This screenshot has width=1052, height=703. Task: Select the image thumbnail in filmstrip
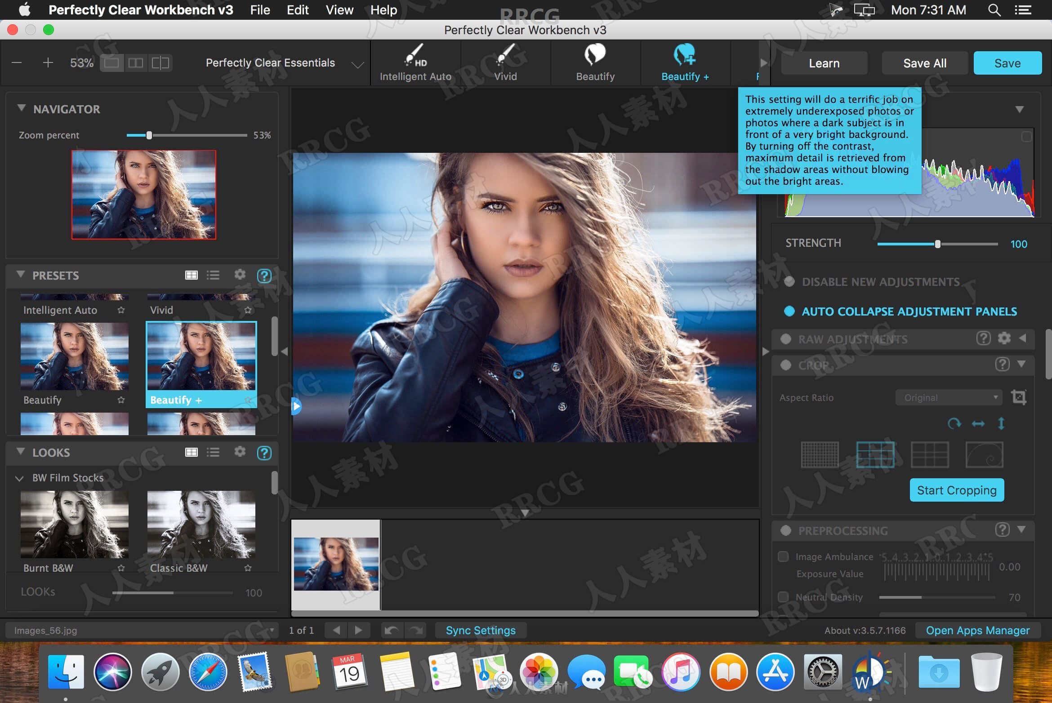(x=335, y=563)
